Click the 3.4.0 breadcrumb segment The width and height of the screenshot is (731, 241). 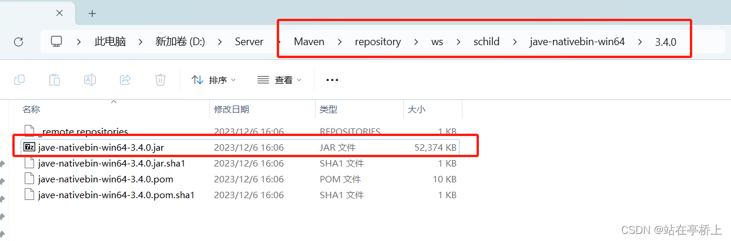[x=666, y=42]
